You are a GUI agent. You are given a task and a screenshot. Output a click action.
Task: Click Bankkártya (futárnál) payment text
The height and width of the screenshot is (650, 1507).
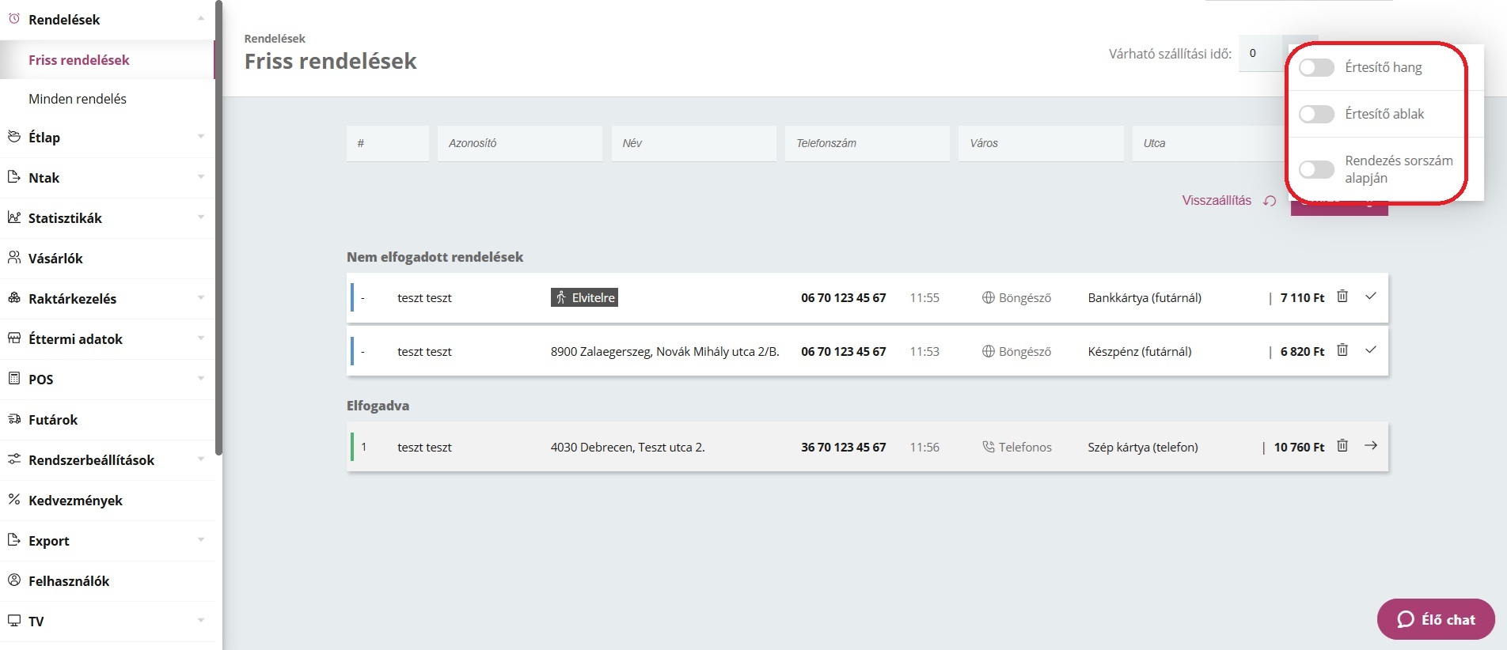click(x=1144, y=298)
